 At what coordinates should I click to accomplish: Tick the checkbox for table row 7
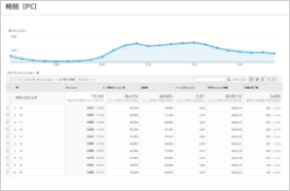pos(8,151)
